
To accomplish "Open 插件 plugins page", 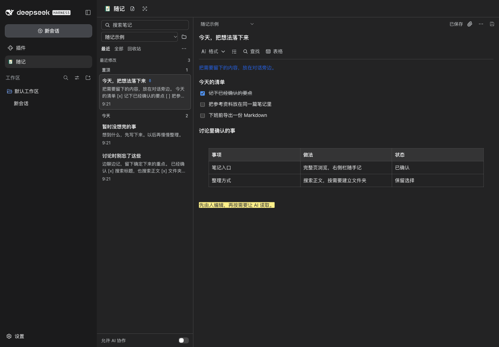I will (49, 48).
